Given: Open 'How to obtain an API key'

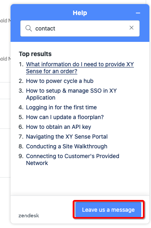Looking at the screenshot, I should coord(58,127).
